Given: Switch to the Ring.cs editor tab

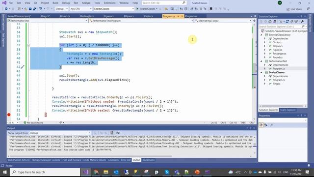Looking at the screenshot, I should (x=46, y=16).
